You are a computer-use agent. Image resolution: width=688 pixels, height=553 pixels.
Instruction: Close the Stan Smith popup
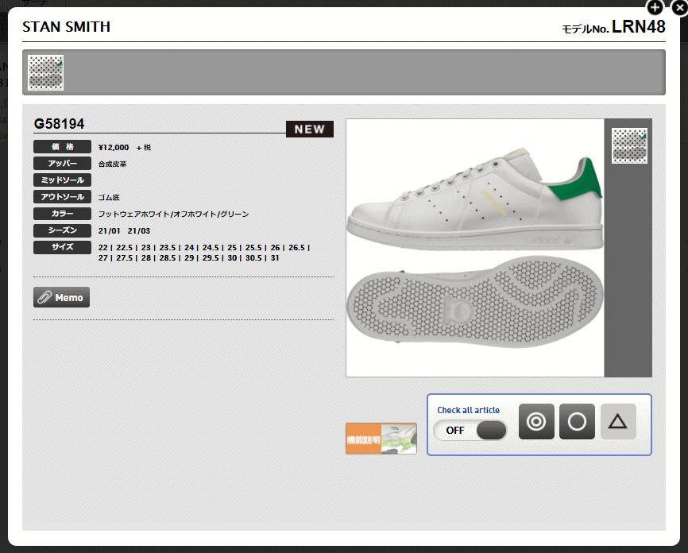(680, 7)
